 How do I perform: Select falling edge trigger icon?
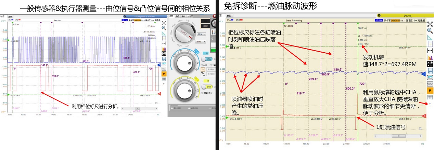tap(204, 73)
